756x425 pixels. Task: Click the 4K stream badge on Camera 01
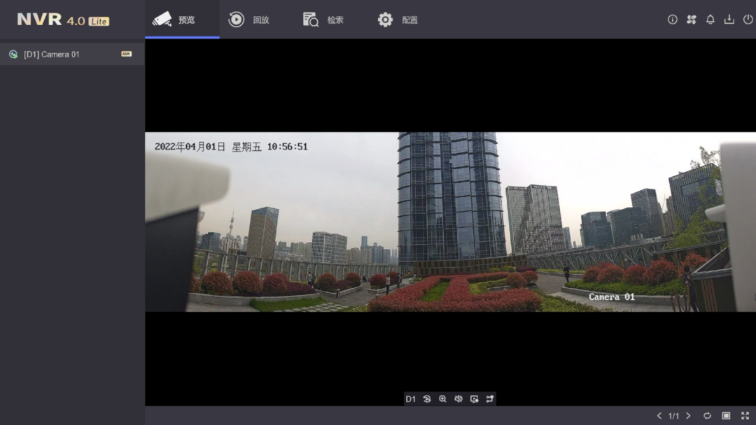click(127, 53)
